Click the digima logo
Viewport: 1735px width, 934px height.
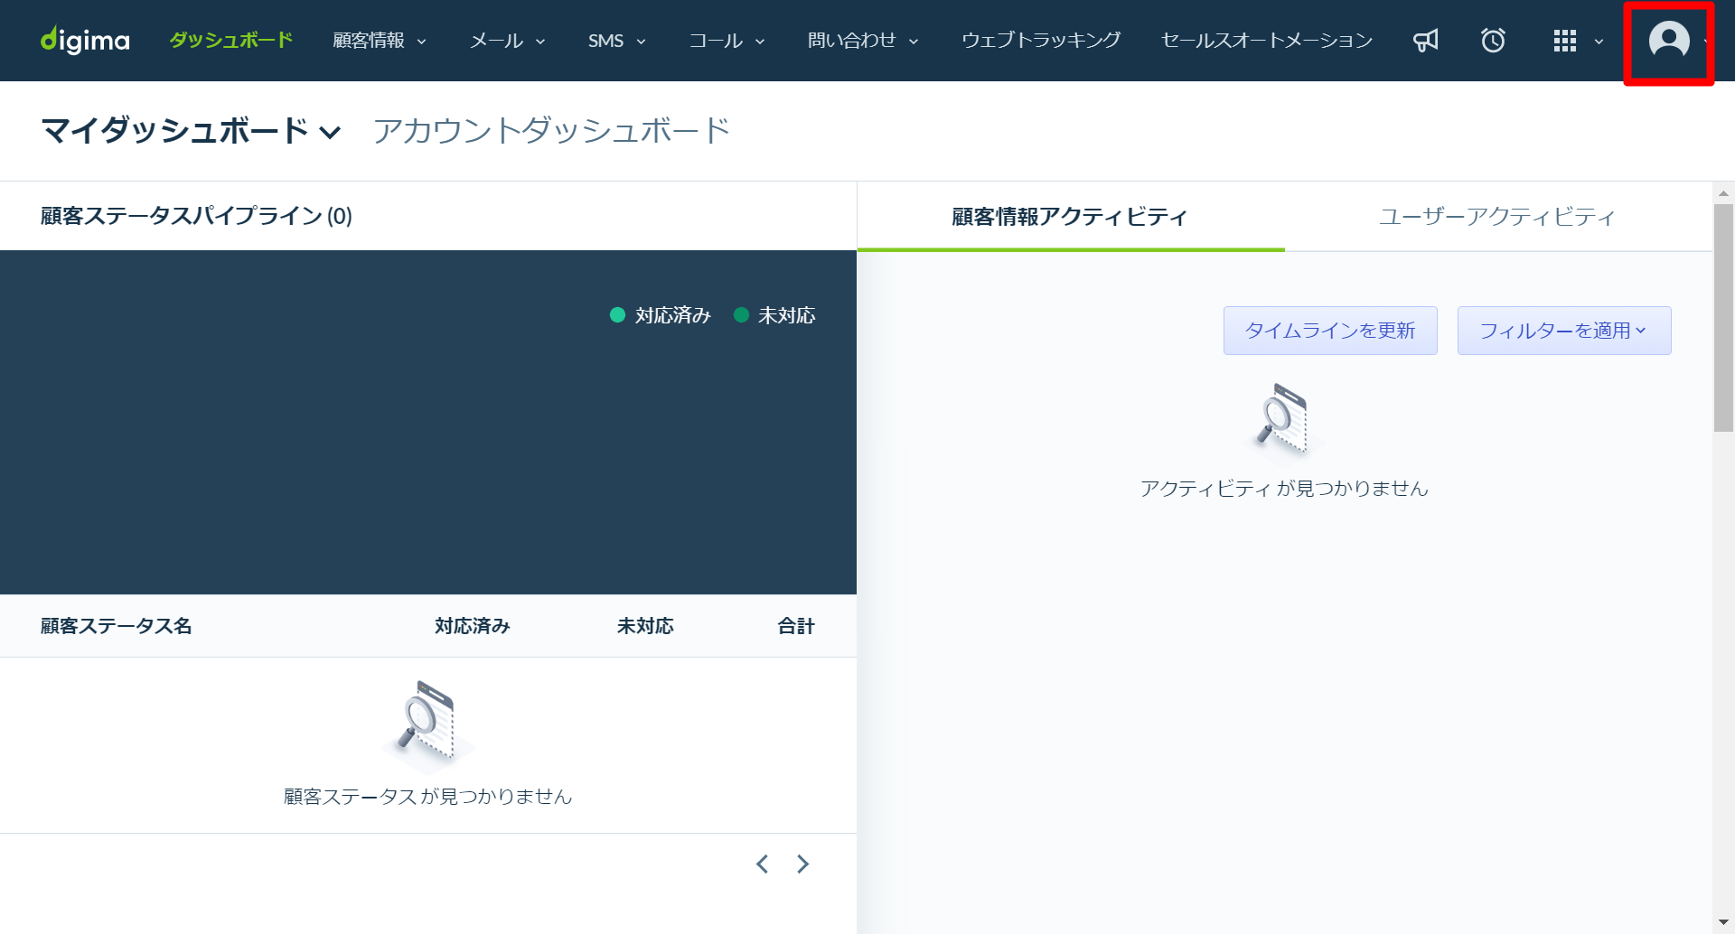[x=85, y=40]
